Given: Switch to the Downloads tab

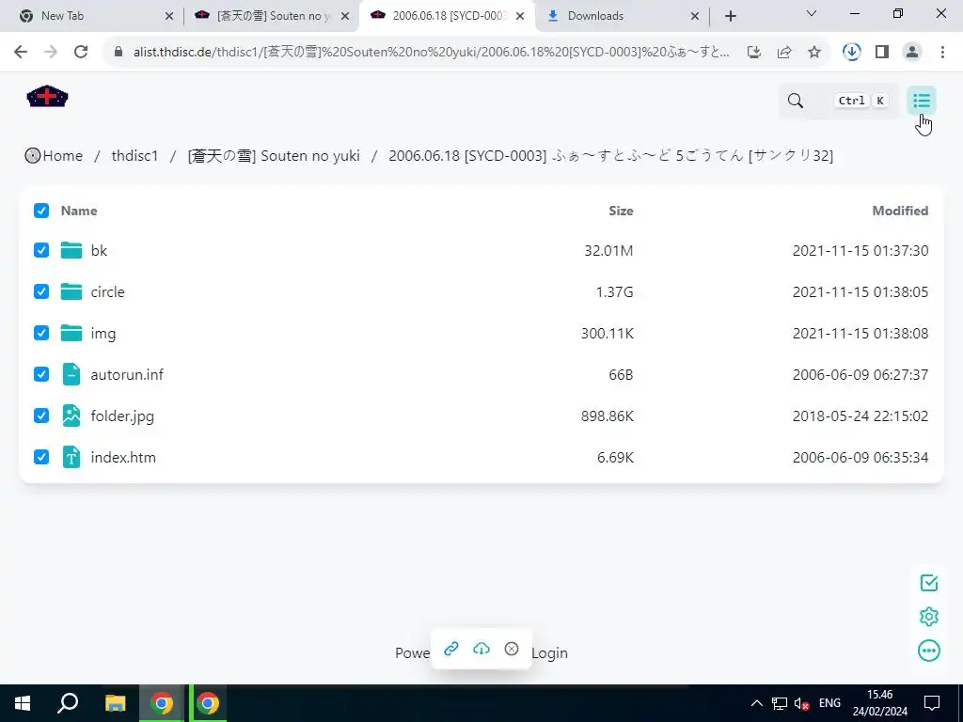Looking at the screenshot, I should pyautogui.click(x=623, y=16).
